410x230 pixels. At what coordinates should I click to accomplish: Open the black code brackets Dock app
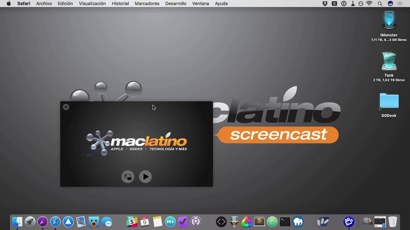tap(221, 221)
